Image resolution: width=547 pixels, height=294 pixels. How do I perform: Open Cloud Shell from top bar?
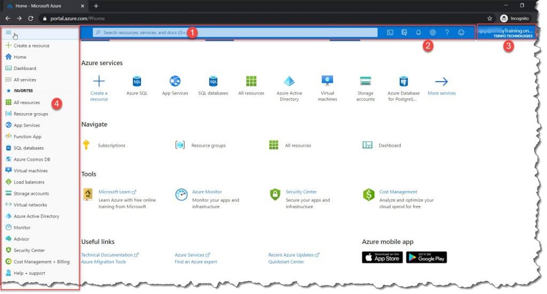tap(390, 33)
